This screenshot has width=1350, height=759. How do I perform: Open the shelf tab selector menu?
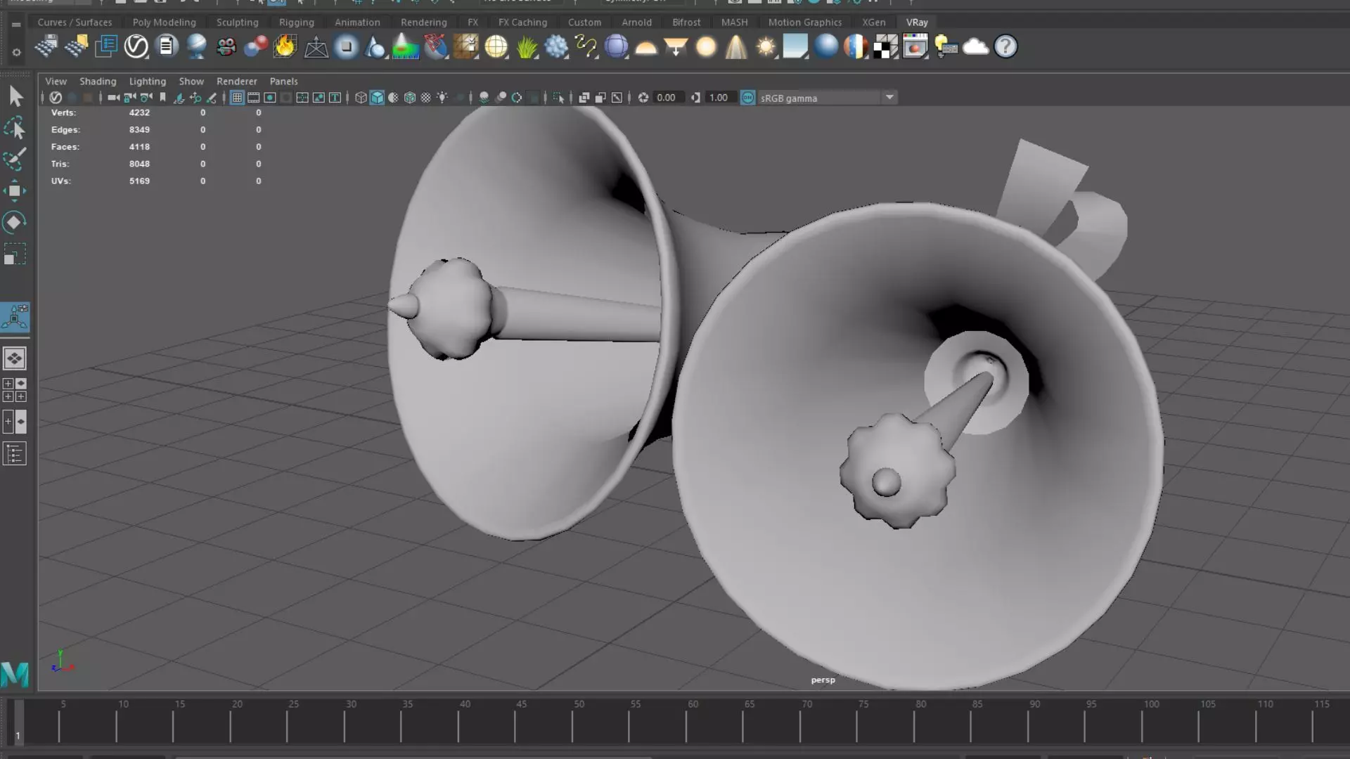click(x=16, y=24)
